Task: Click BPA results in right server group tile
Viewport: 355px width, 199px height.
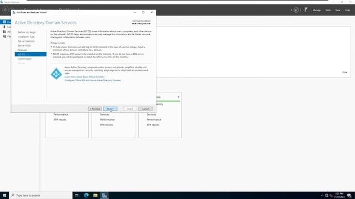Action: click(x=153, y=125)
